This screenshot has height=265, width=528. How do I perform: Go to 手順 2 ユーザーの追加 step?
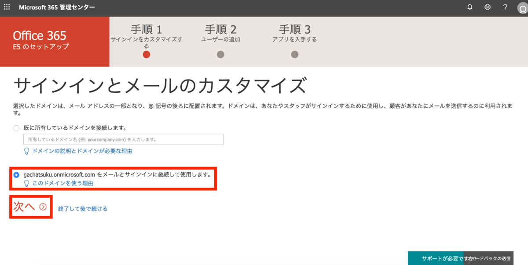tap(220, 34)
